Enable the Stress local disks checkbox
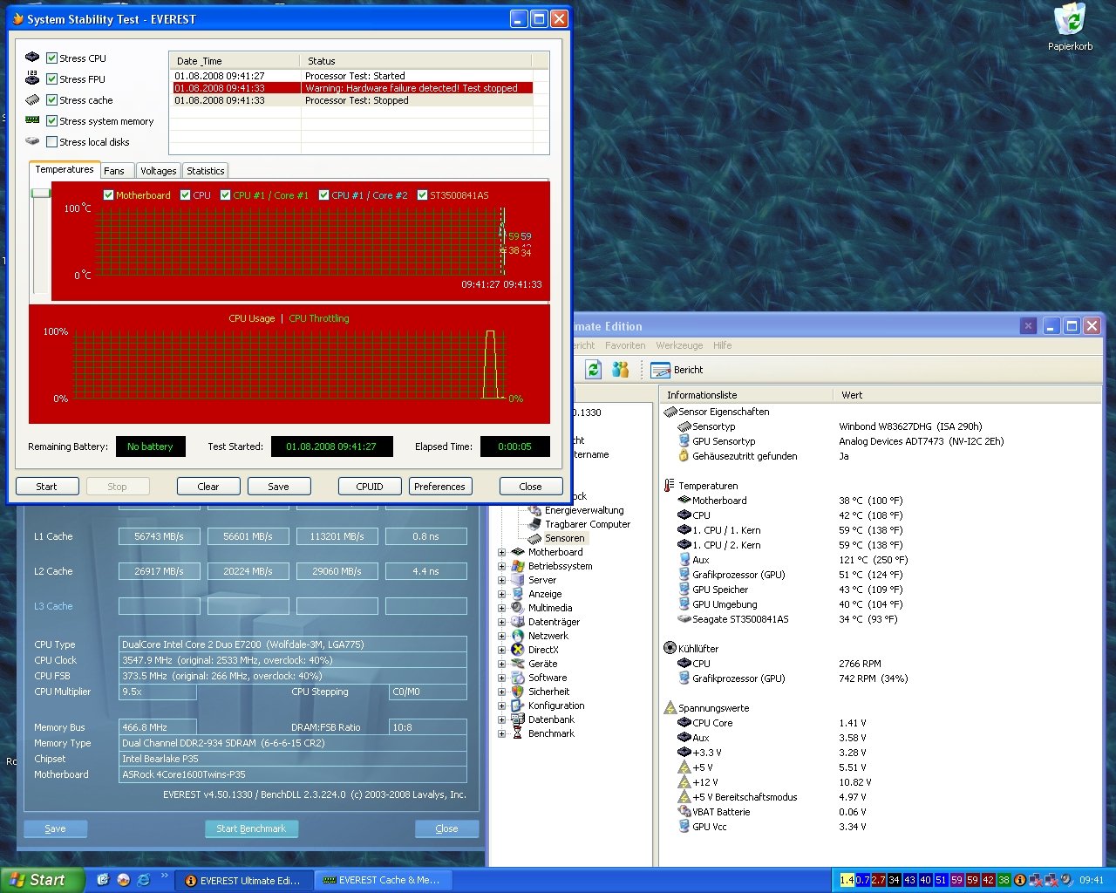The width and height of the screenshot is (1116, 893). click(51, 141)
